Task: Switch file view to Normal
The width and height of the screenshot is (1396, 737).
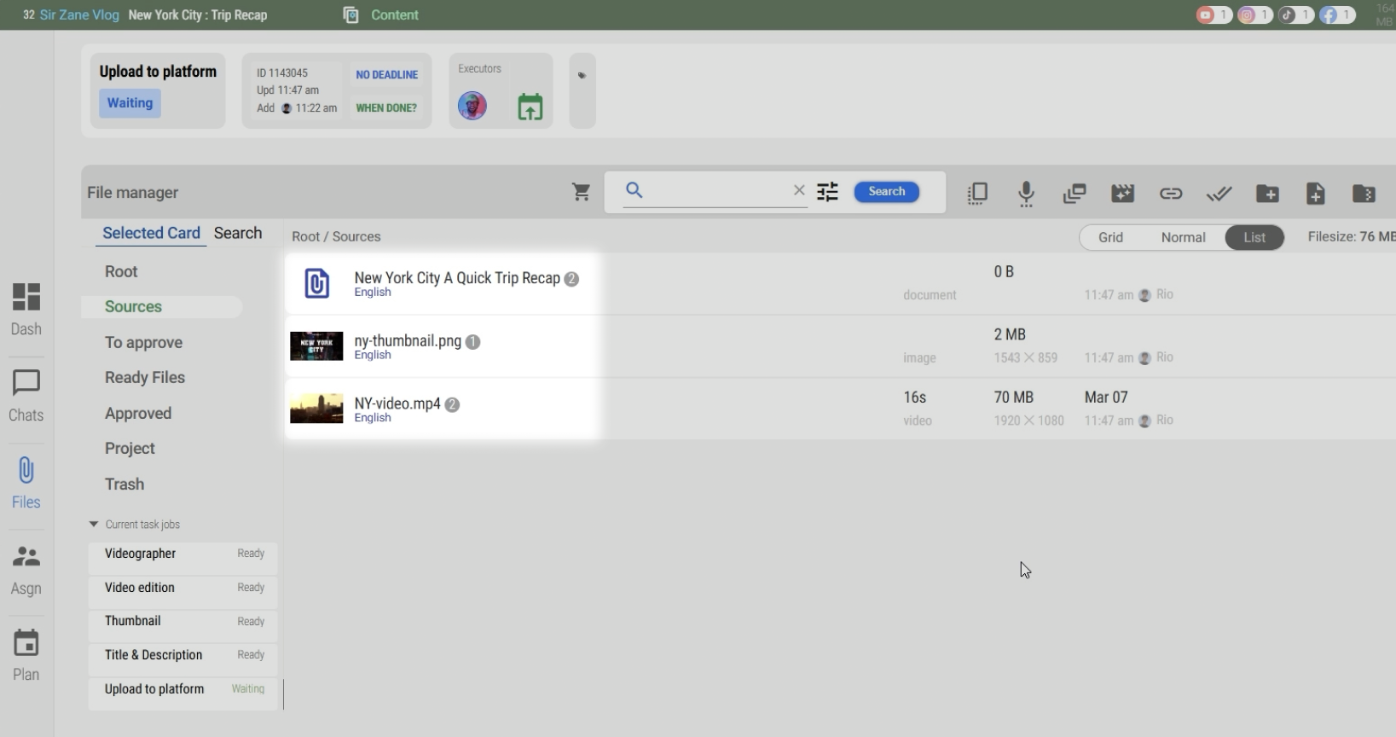Action: tap(1183, 237)
